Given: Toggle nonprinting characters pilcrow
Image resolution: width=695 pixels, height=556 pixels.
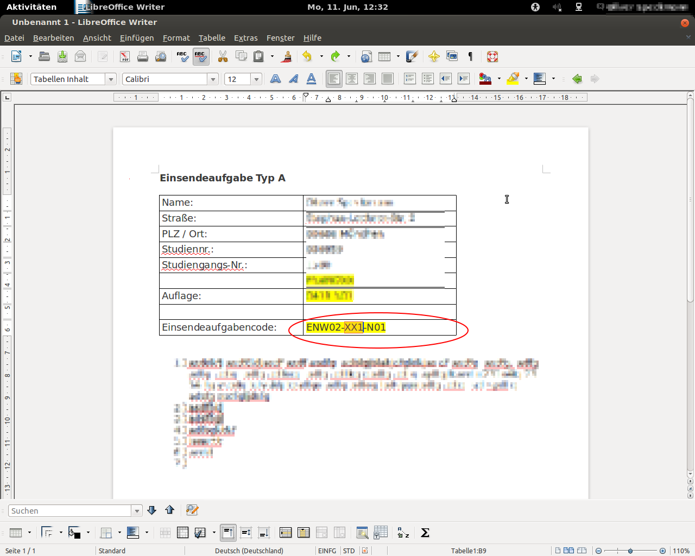Looking at the screenshot, I should (x=470, y=56).
